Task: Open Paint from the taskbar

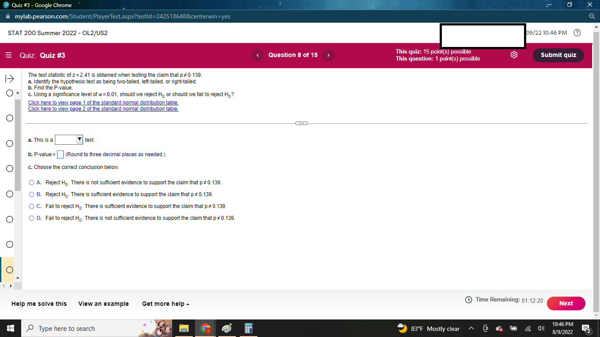Action: [227, 328]
